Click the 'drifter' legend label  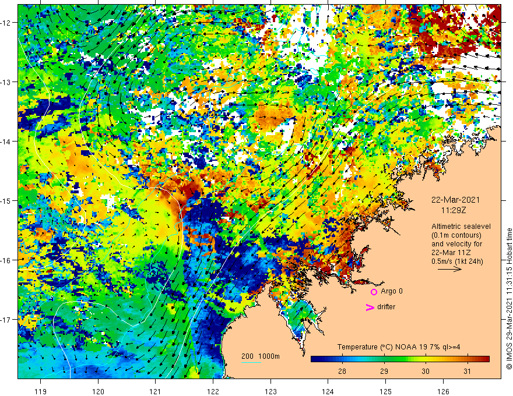[x=386, y=307]
